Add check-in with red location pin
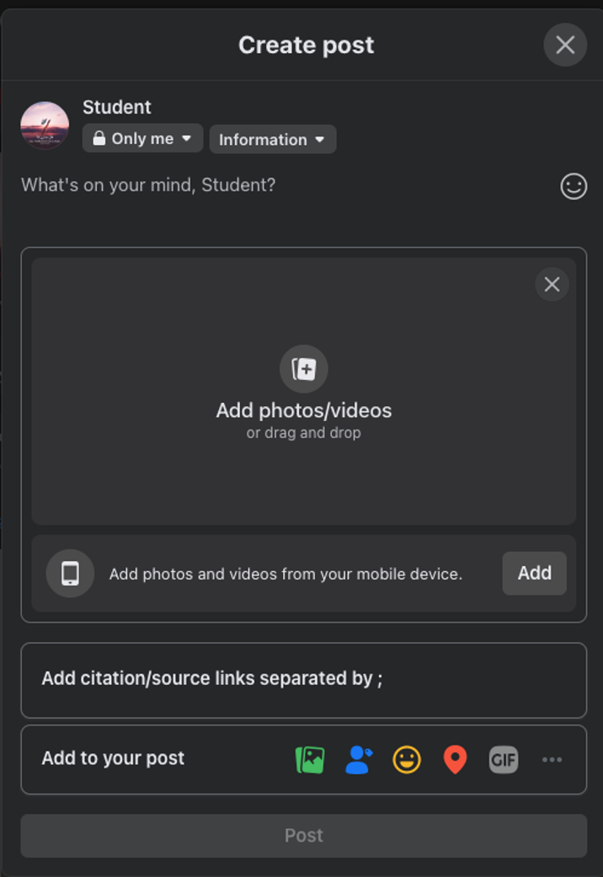Screen dimensions: 603x877 455,760
